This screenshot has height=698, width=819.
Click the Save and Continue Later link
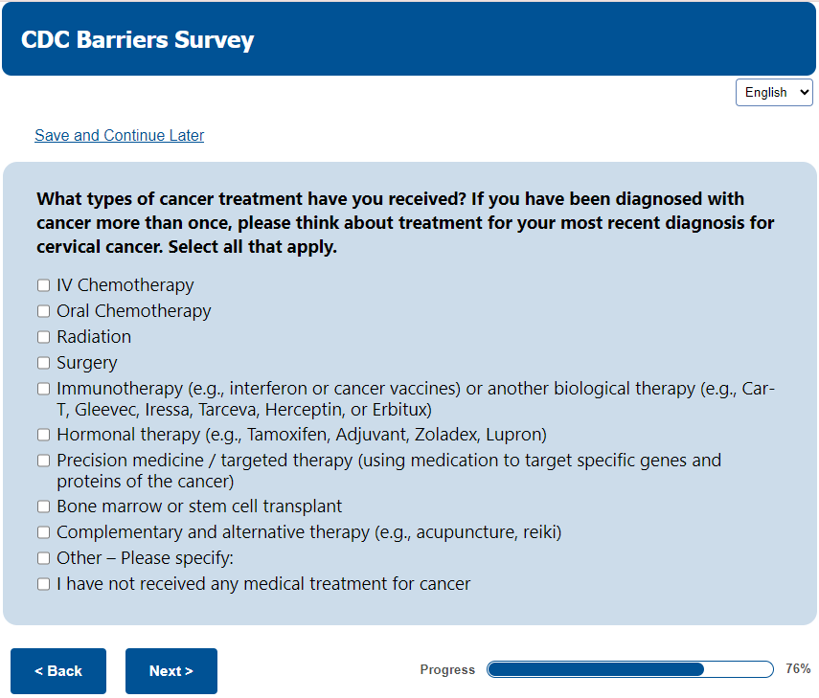(x=119, y=135)
